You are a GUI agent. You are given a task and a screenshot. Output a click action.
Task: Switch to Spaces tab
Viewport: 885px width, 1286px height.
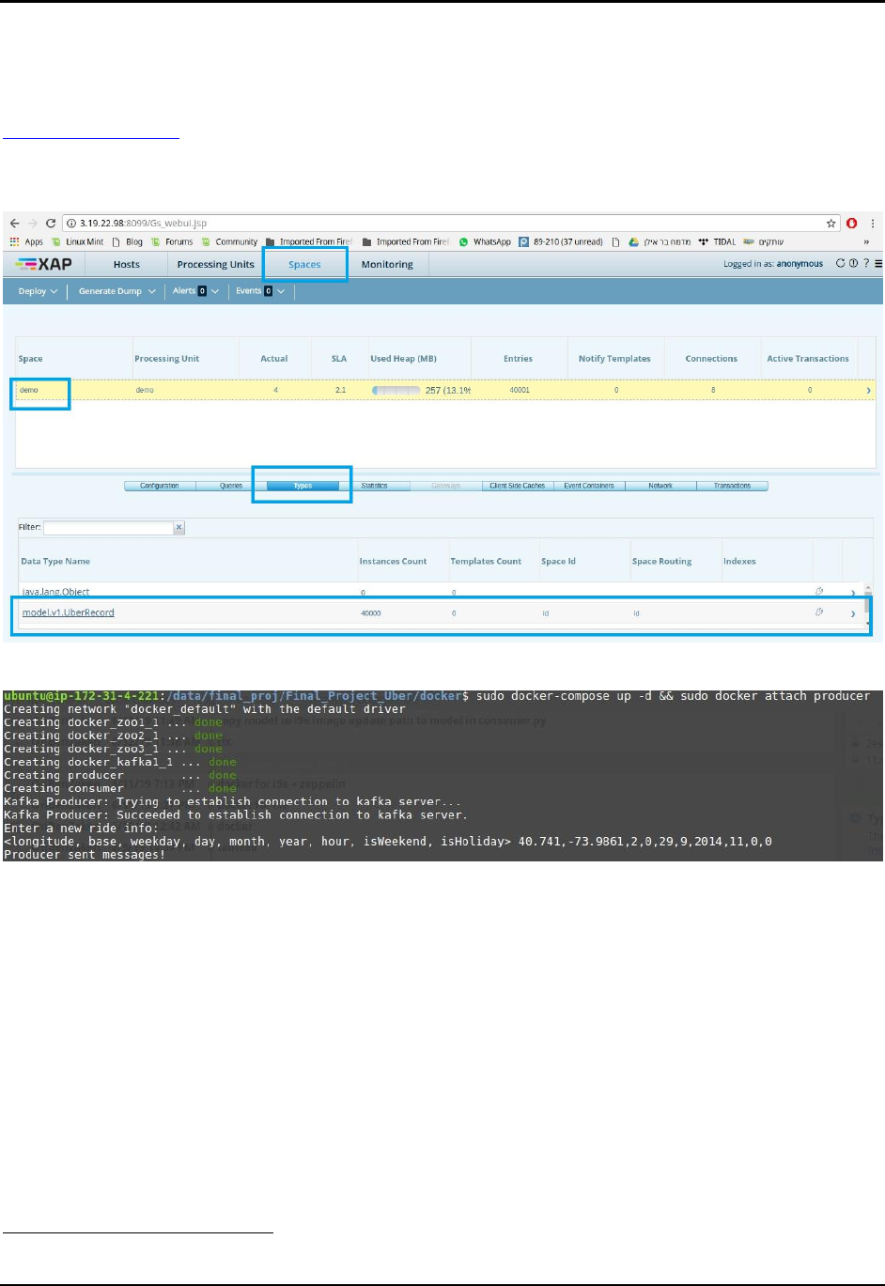point(304,265)
